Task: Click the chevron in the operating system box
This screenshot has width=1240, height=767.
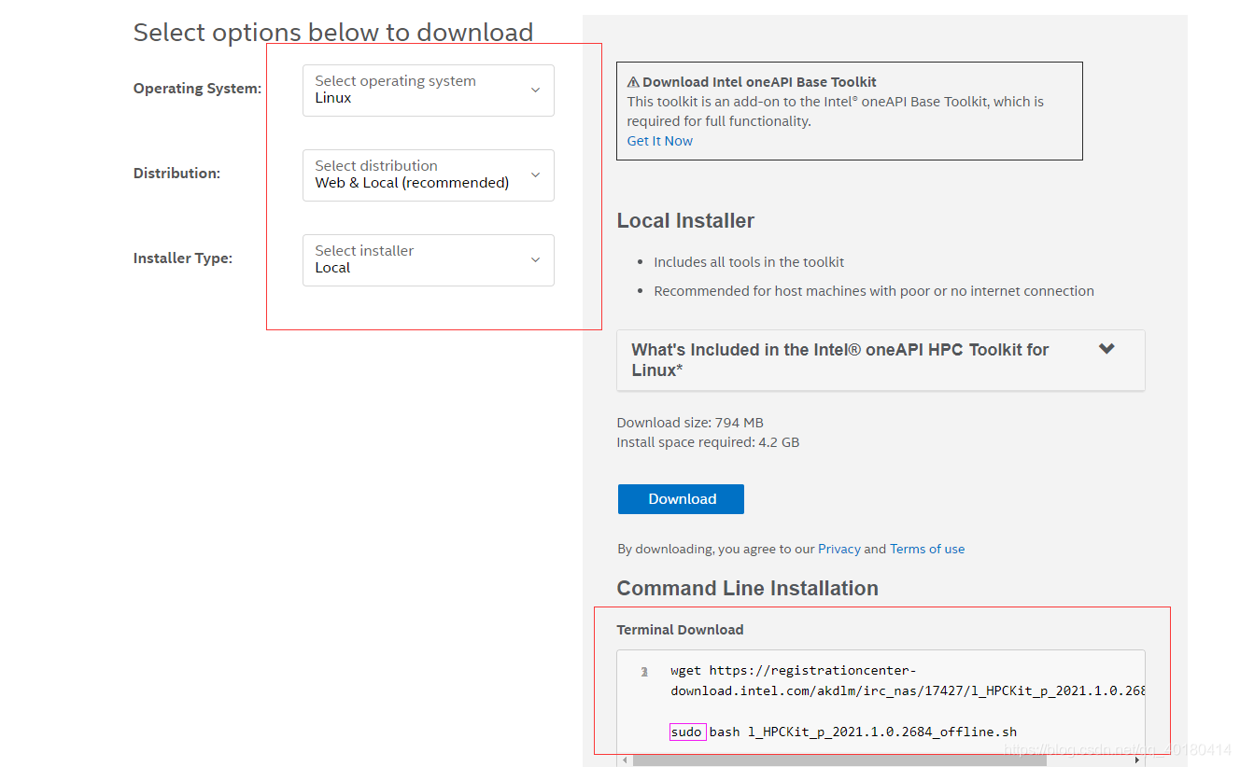Action: [535, 90]
